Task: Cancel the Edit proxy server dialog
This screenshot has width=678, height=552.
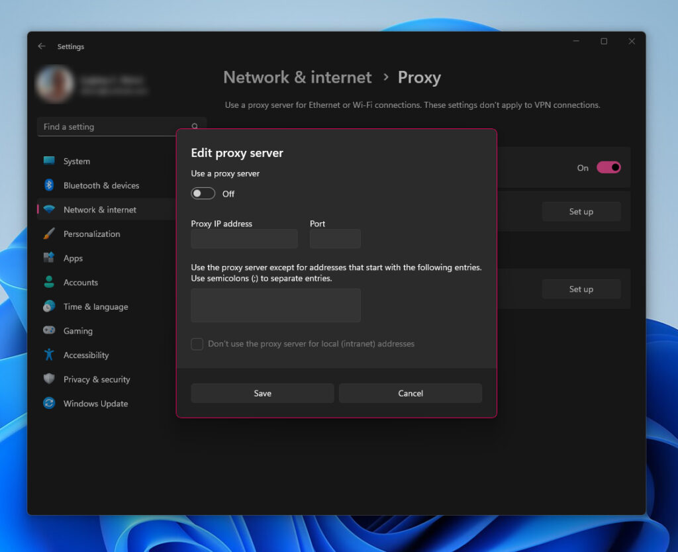Action: 411,393
